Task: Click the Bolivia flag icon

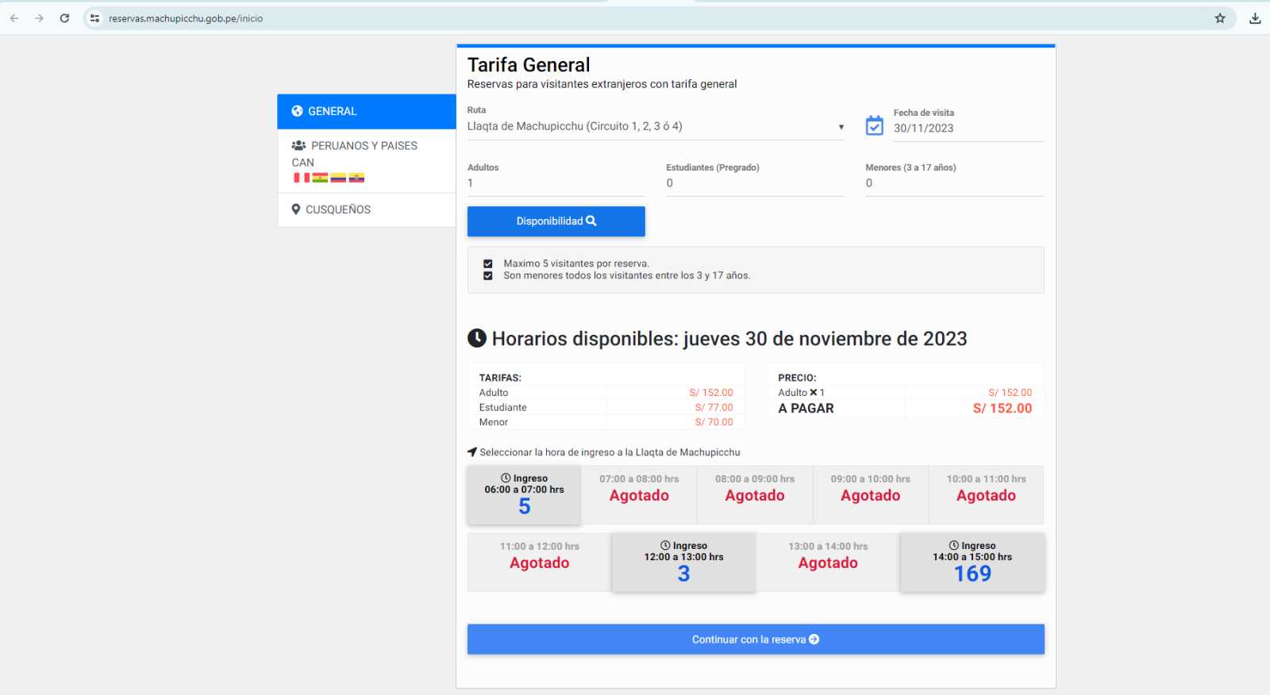Action: coord(320,178)
